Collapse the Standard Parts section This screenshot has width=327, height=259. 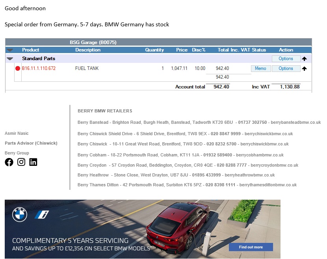point(10,59)
